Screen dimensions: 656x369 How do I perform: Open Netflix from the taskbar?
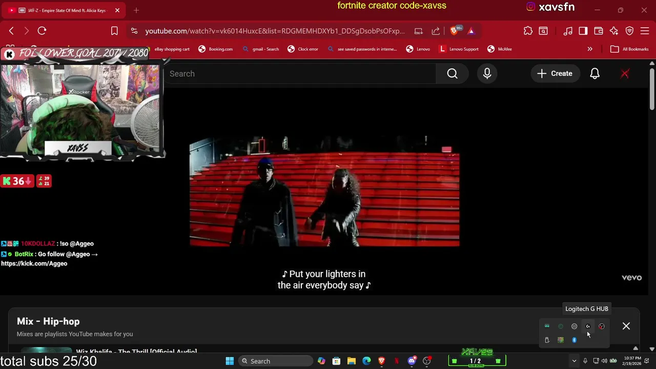397,361
